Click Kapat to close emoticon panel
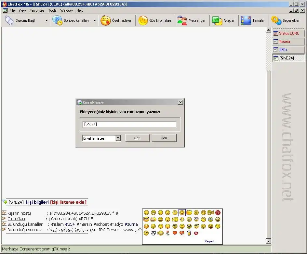The width and height of the screenshot is (307, 254). 209,241
